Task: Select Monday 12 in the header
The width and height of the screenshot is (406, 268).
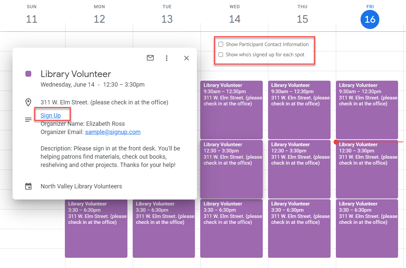Action: pyautogui.click(x=99, y=19)
